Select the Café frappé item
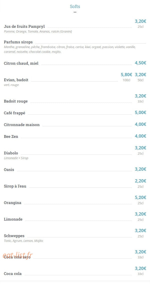Screen dimensions: 150x284 (15, 113)
